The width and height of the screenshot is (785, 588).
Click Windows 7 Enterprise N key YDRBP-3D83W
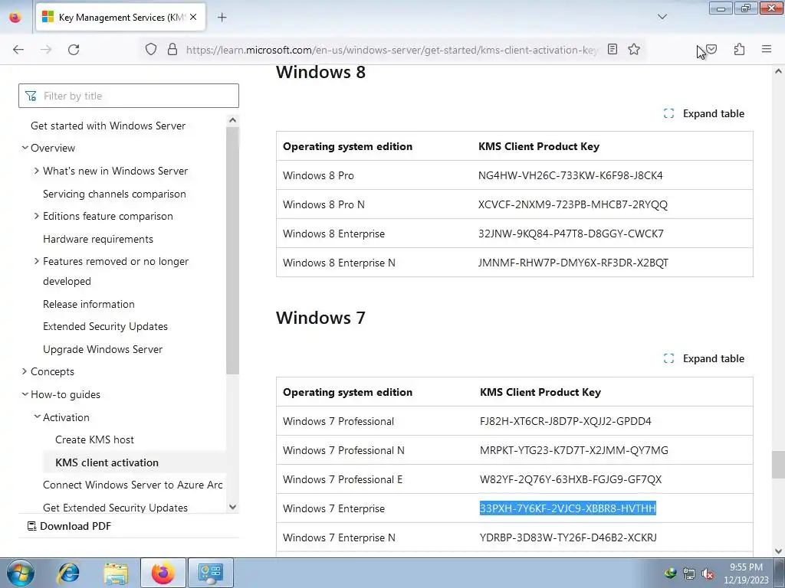point(568,537)
